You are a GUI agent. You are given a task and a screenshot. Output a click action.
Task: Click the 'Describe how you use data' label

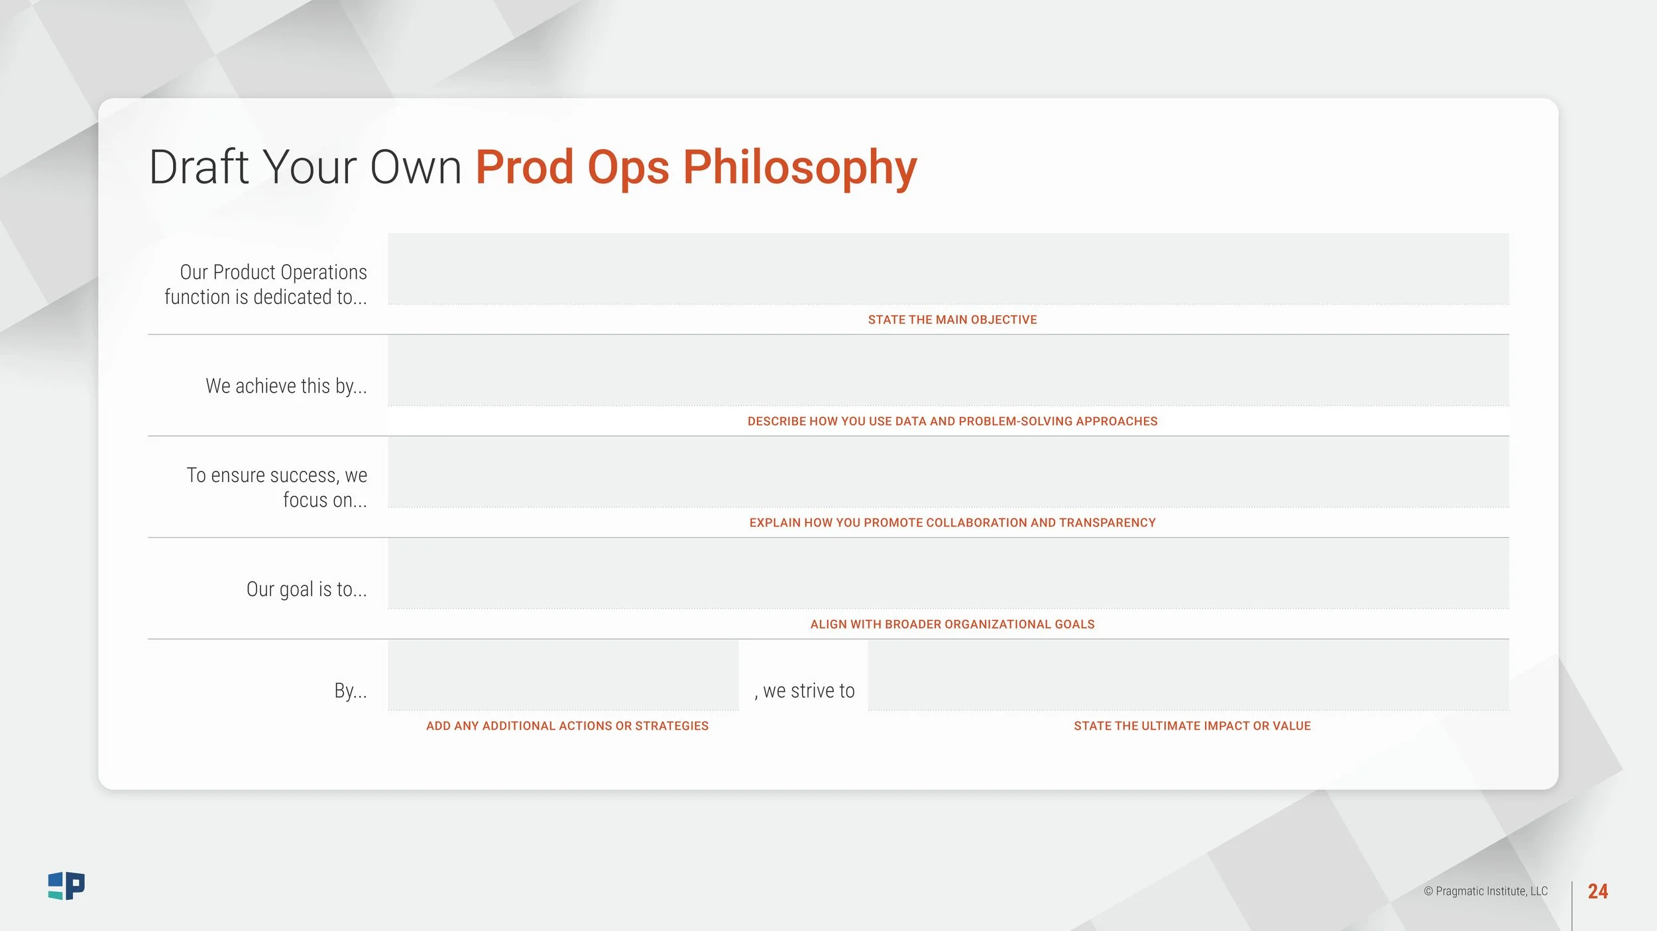point(952,421)
